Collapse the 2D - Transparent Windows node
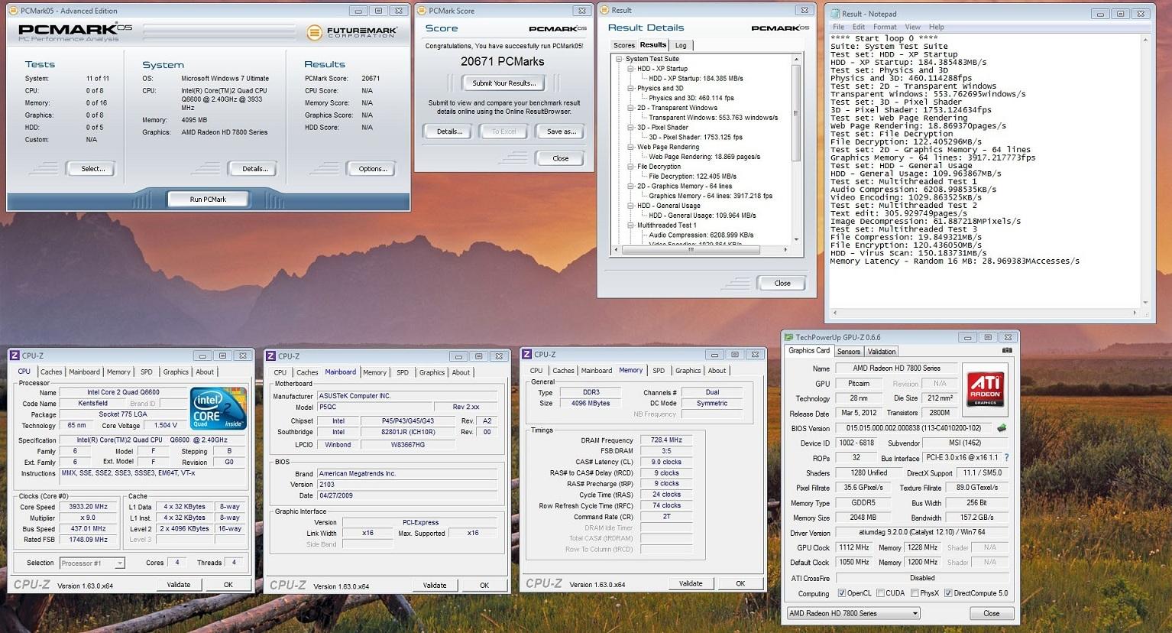Image resolution: width=1172 pixels, height=633 pixels. pos(630,108)
